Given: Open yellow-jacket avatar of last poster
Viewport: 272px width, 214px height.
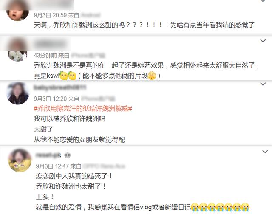Looking at the screenshot, I should pos(20,160).
